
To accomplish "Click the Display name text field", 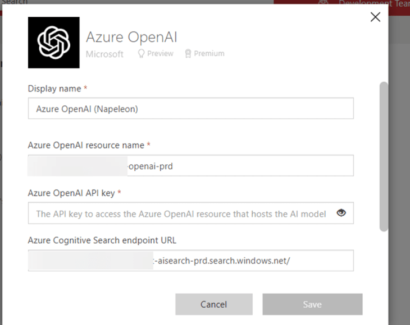I will [x=190, y=109].
